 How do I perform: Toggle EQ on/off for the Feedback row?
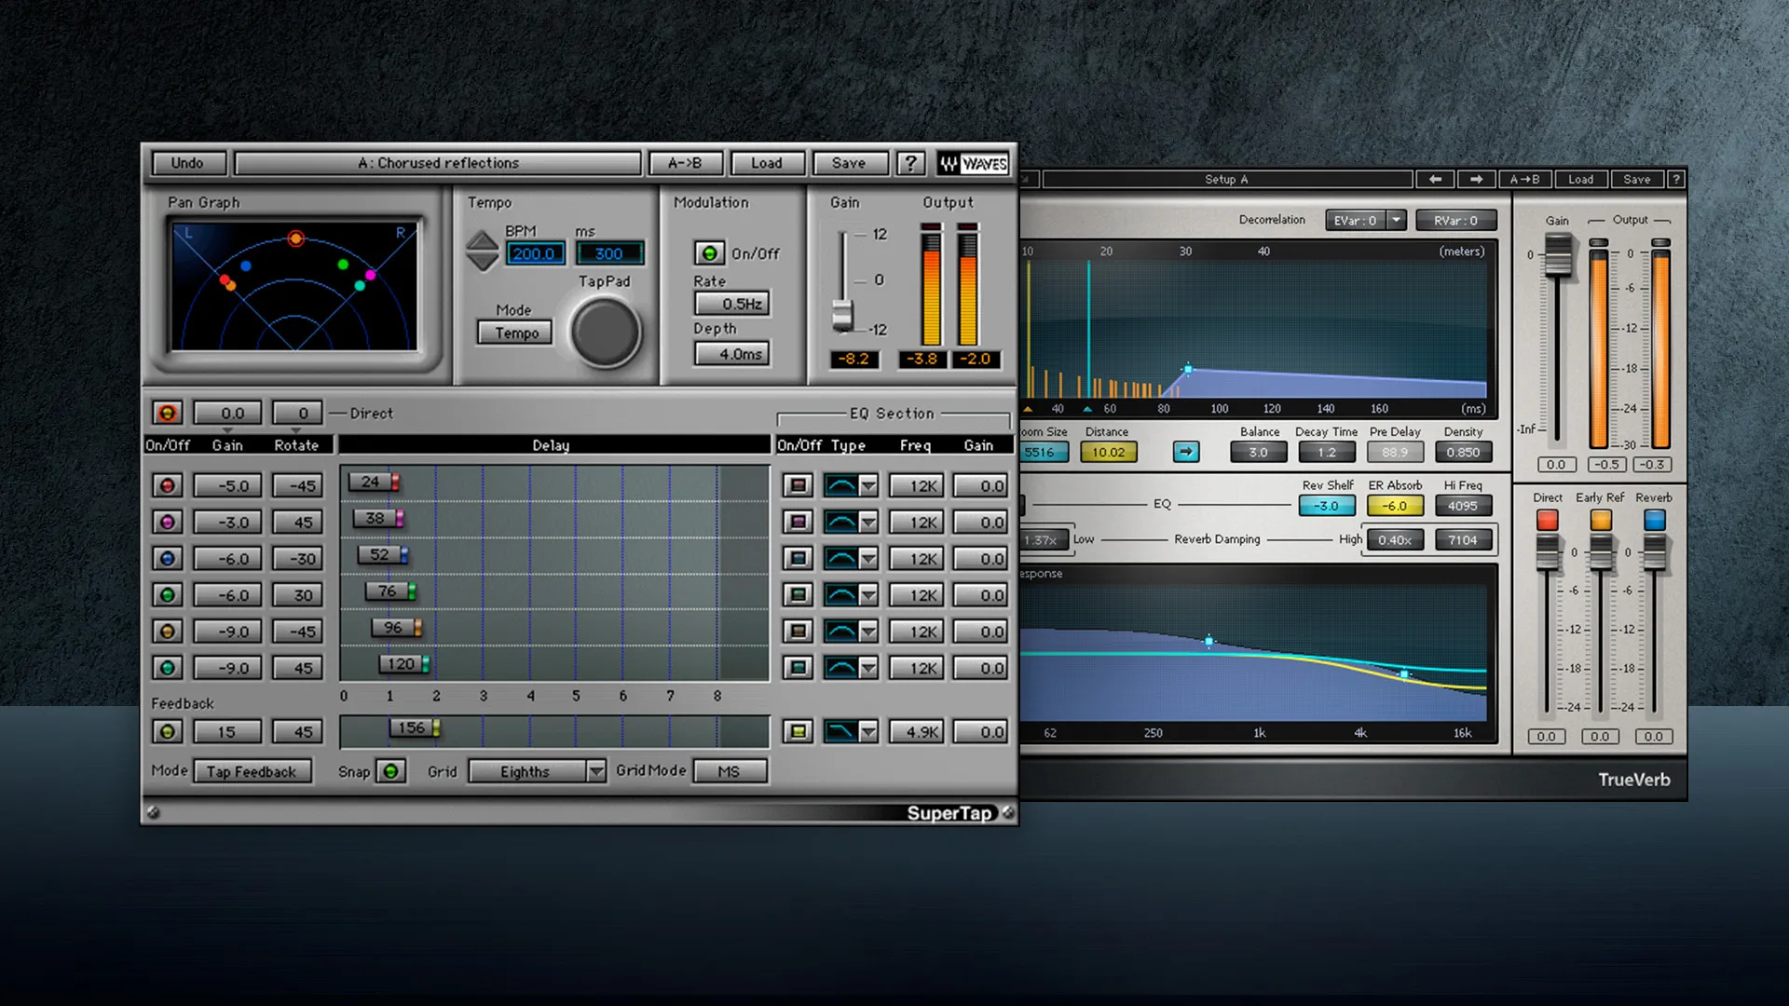[x=798, y=731]
